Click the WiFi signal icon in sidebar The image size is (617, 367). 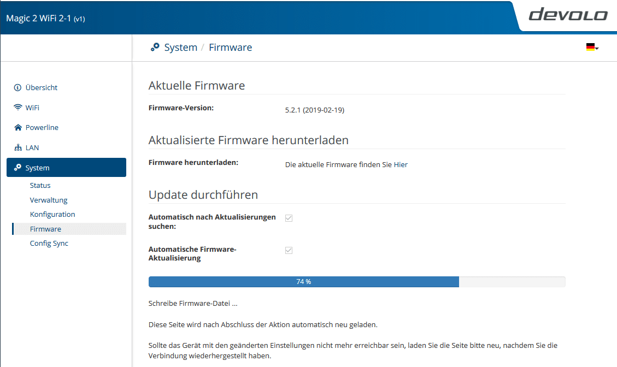17,108
